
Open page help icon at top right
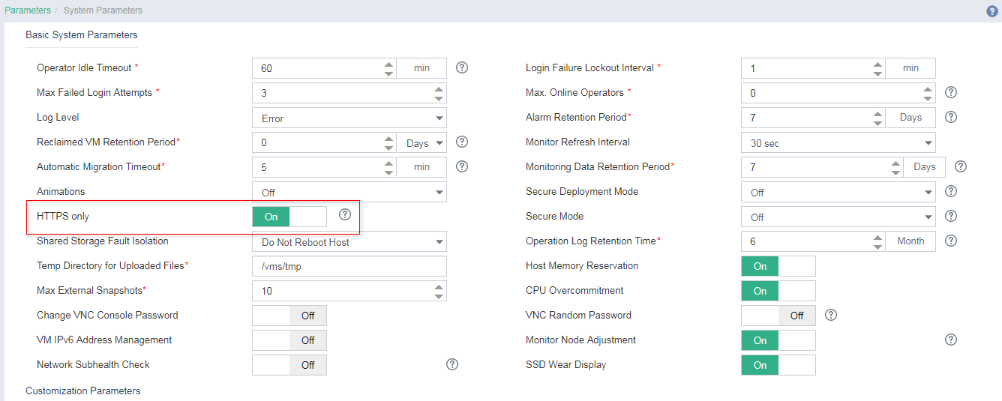992,11
